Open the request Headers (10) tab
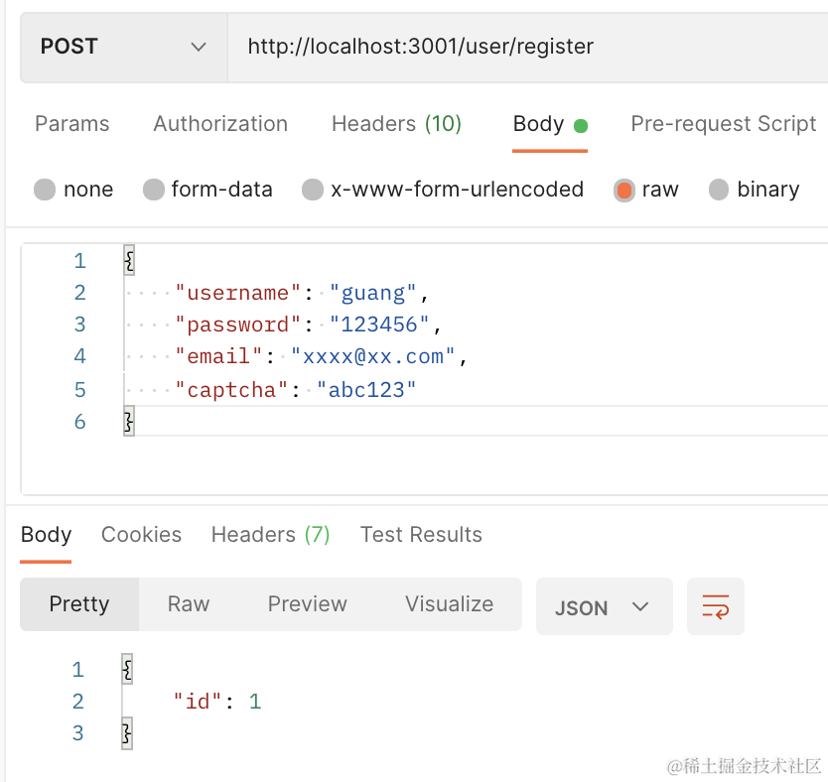The height and width of the screenshot is (782, 828). (396, 124)
